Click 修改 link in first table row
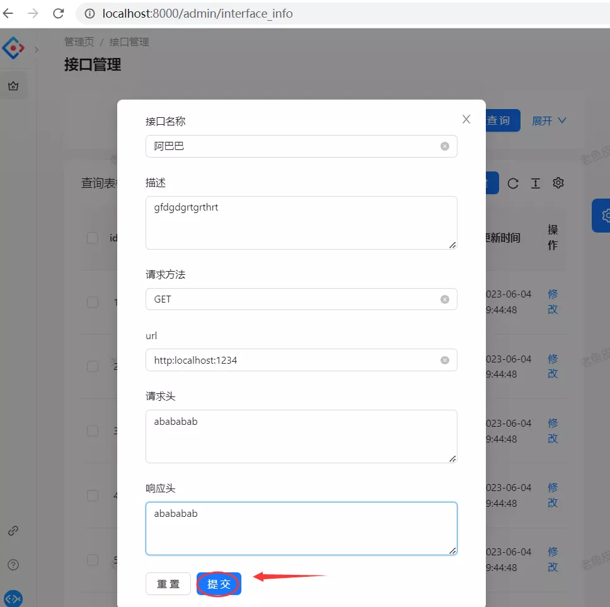The image size is (610, 607). pyautogui.click(x=553, y=302)
